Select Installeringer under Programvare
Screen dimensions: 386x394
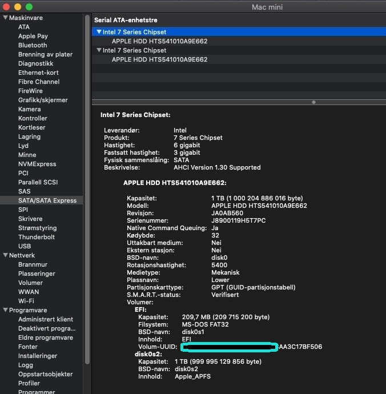38,356
